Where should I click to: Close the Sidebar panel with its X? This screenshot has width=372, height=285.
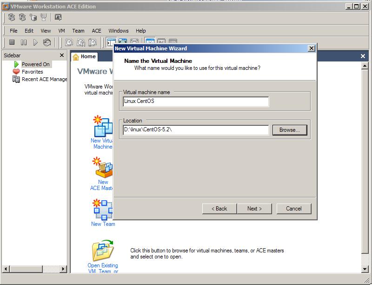pyautogui.click(x=62, y=55)
